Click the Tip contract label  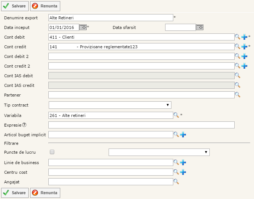[x=16, y=105]
